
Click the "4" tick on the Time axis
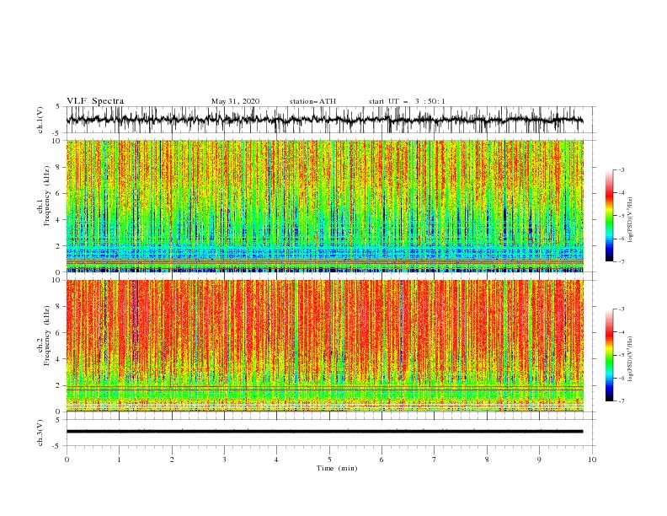(276, 460)
